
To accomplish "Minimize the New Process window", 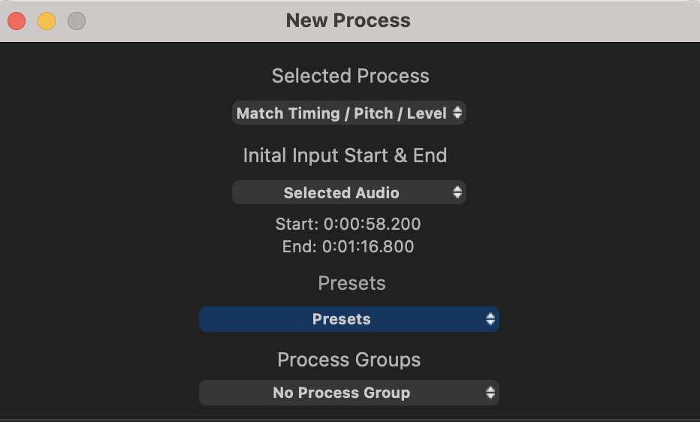I will click(x=47, y=21).
